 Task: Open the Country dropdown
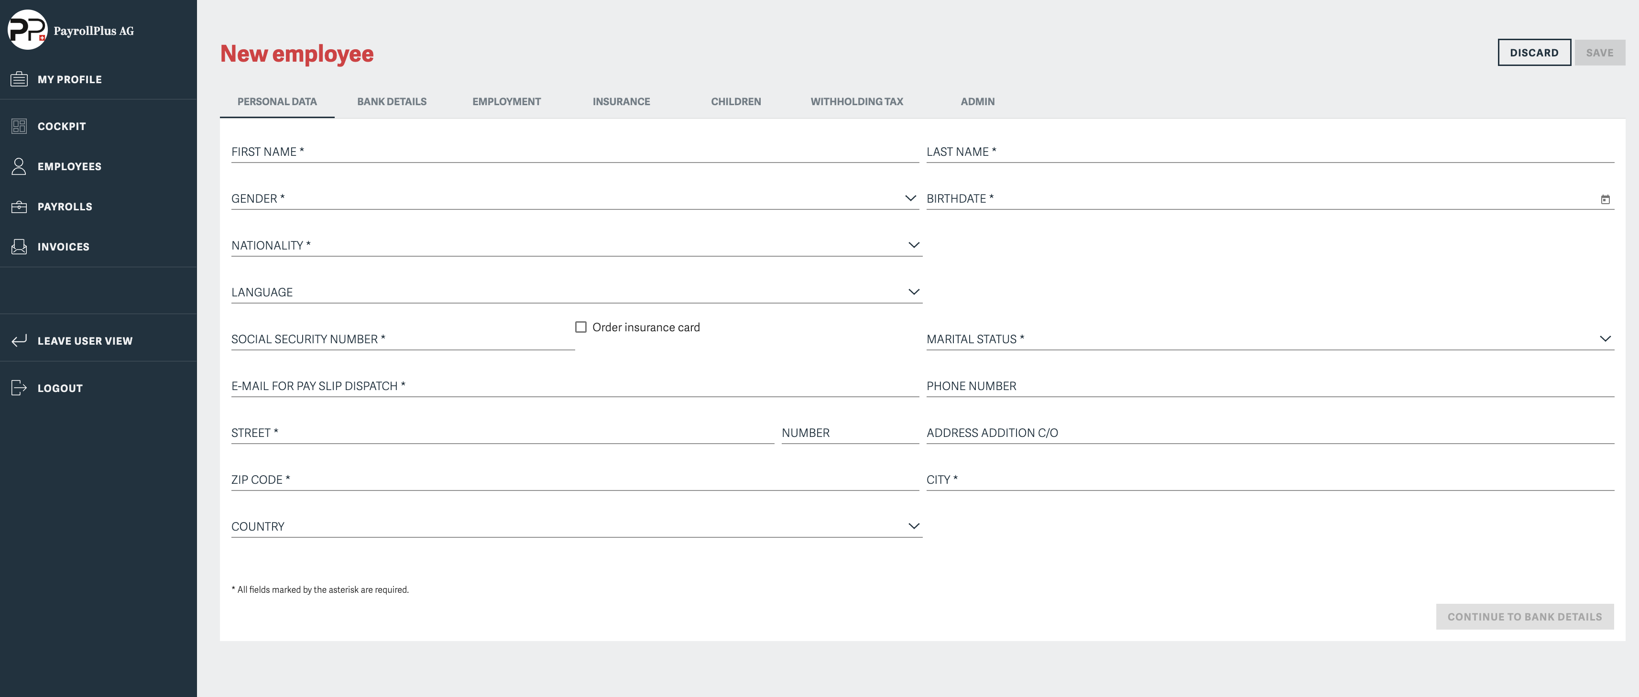913,526
